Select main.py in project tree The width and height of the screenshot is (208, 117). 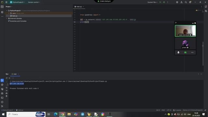tap(14, 16)
